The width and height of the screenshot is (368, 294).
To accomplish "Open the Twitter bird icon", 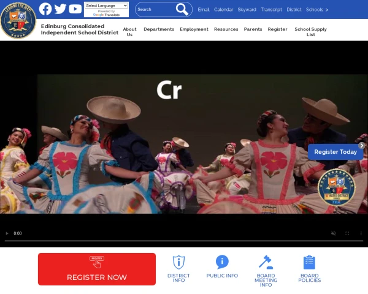I will point(60,9).
